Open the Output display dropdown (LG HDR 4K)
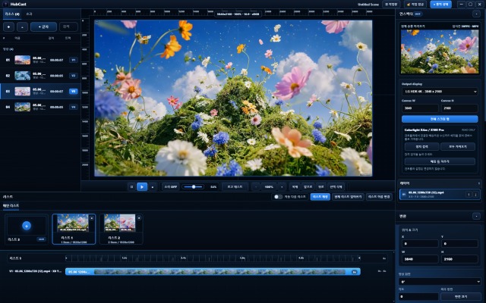The width and height of the screenshot is (486, 303). (x=440, y=92)
